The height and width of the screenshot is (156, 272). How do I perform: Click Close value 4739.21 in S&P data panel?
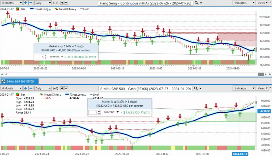click(29, 109)
